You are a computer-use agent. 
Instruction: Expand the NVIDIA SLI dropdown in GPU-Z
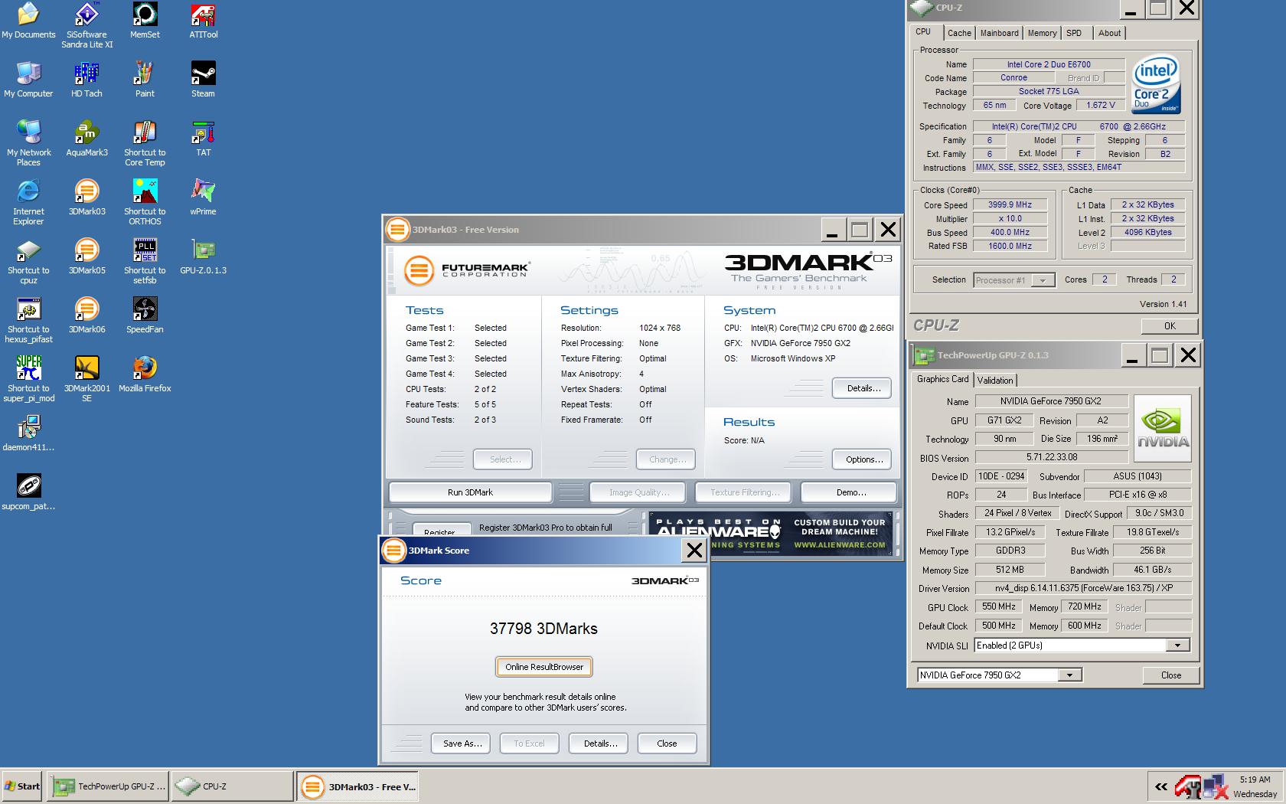pyautogui.click(x=1177, y=645)
